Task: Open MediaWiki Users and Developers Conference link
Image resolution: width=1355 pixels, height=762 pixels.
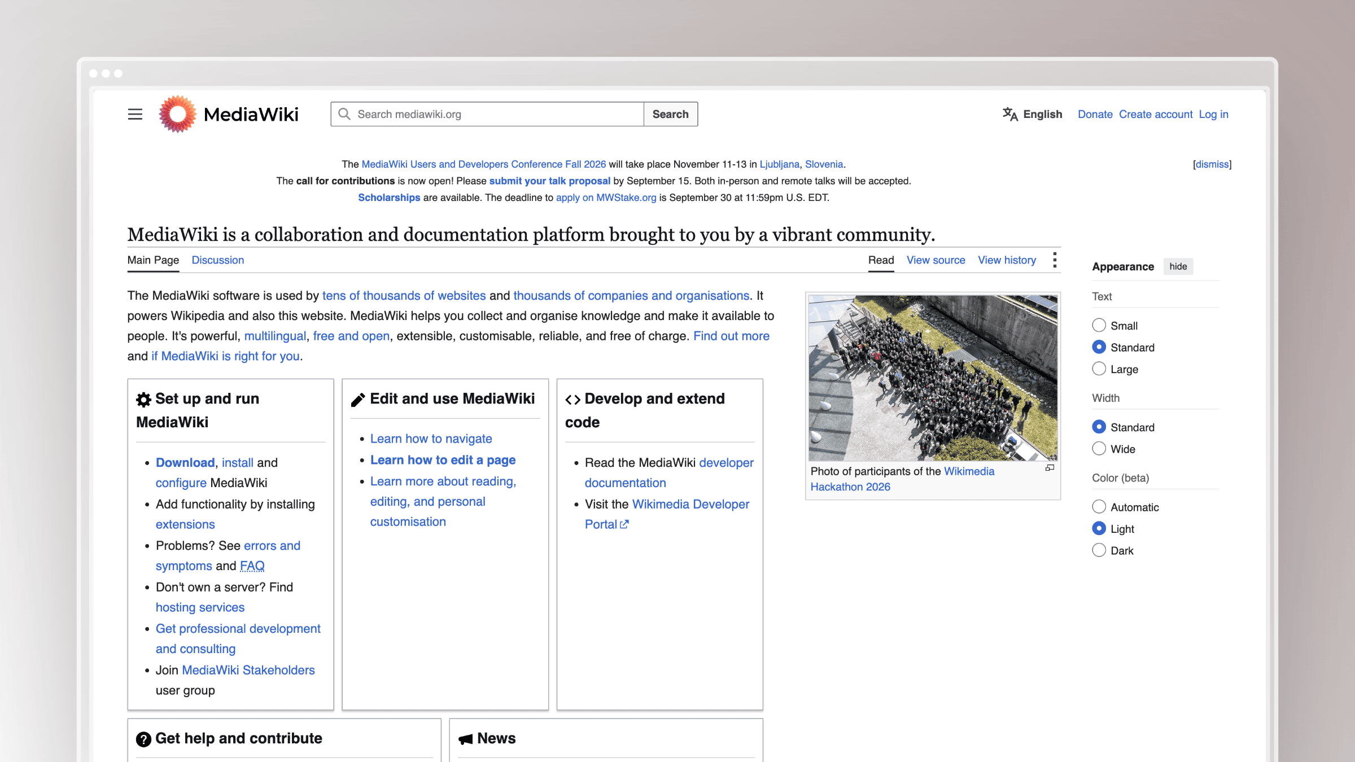Action: [x=483, y=164]
